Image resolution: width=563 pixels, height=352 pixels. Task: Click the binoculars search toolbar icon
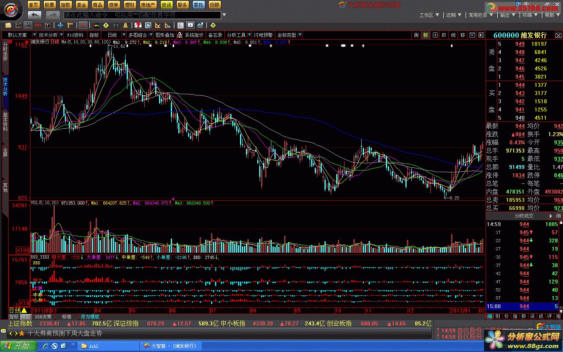(x=116, y=25)
